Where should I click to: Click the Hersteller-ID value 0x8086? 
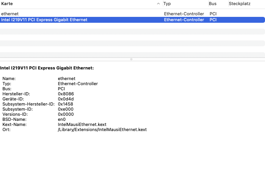click(66, 94)
